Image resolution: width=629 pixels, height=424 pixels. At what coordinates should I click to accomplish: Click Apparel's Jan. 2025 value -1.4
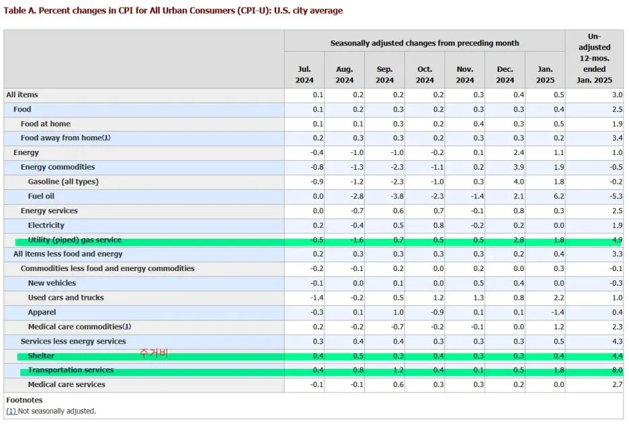[557, 312]
